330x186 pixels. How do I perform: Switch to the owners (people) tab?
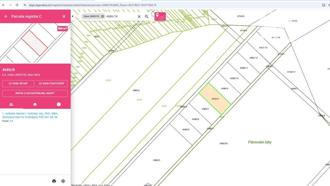[11, 104]
